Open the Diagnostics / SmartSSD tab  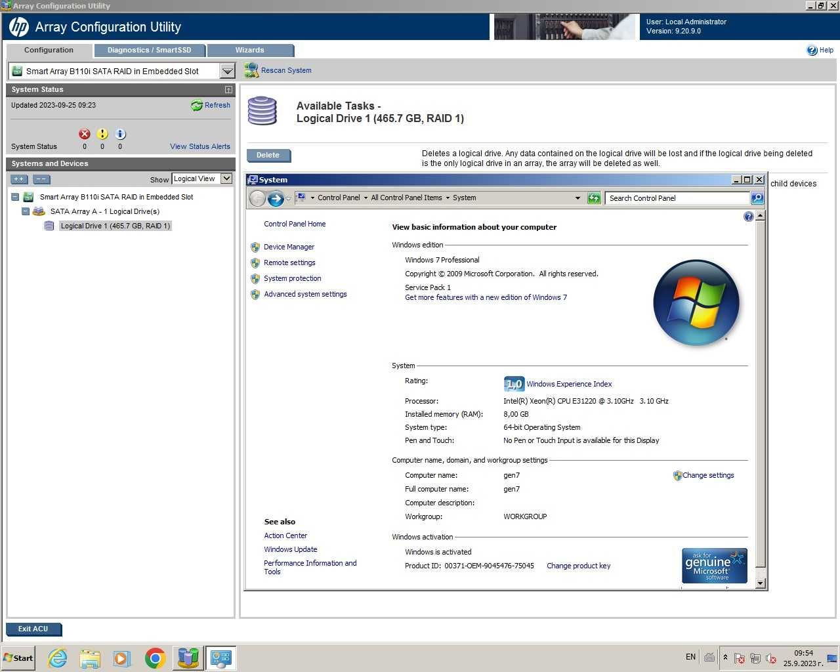[149, 50]
